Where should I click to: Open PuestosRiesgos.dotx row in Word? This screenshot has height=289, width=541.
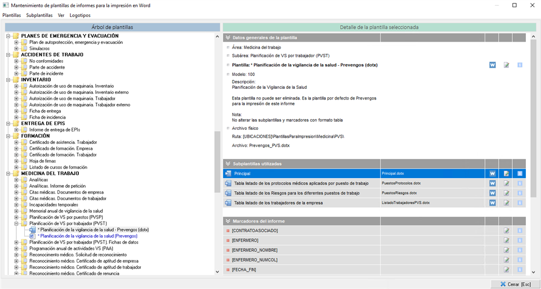(493, 193)
